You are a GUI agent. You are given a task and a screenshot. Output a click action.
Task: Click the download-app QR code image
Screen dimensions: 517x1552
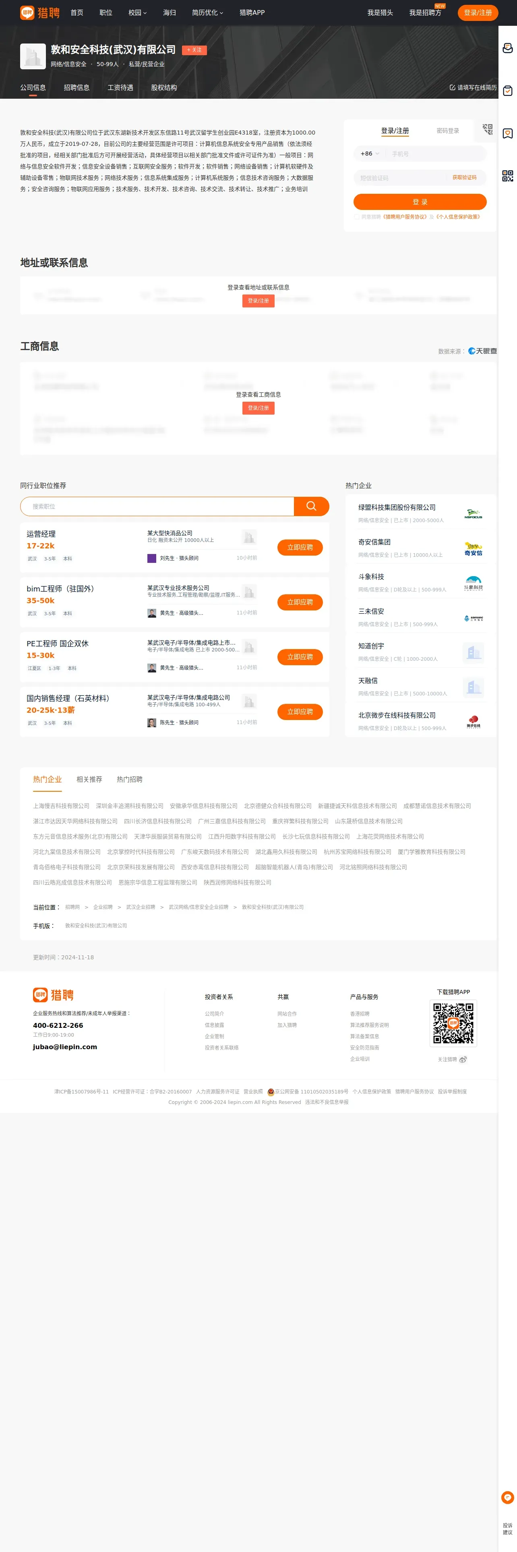tap(453, 1023)
